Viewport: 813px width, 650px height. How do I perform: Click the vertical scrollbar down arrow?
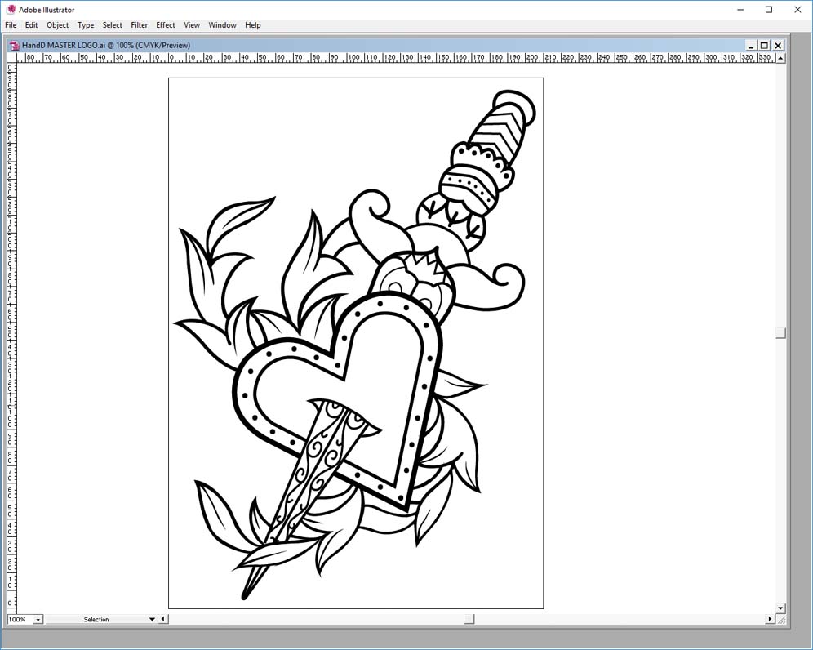[x=781, y=608]
